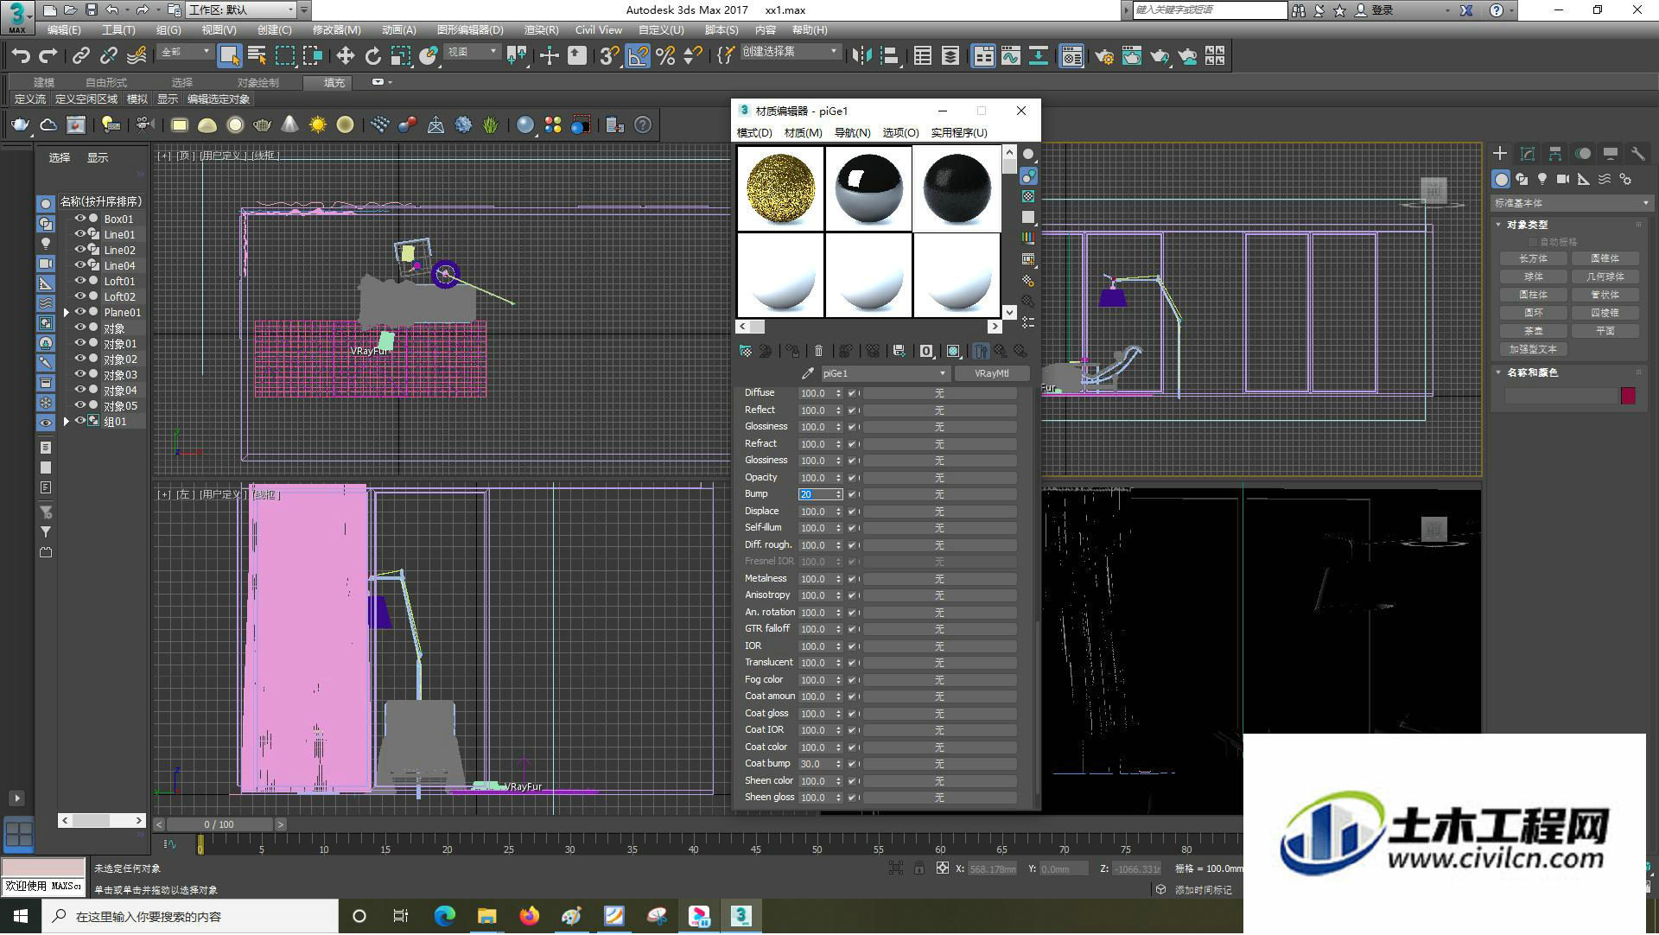Screen dimensions: 1659x935
Task: Toggle Box01 visibility eye
Action: tap(79, 219)
